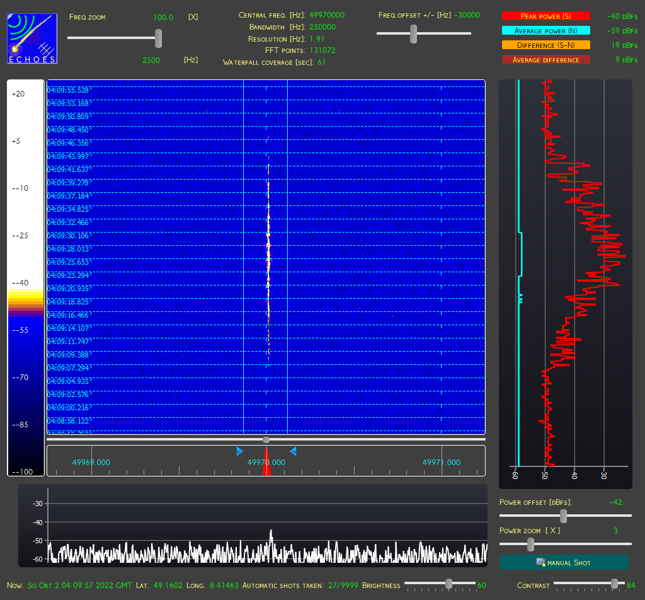Click the Power zoom slider handle

pos(530,545)
